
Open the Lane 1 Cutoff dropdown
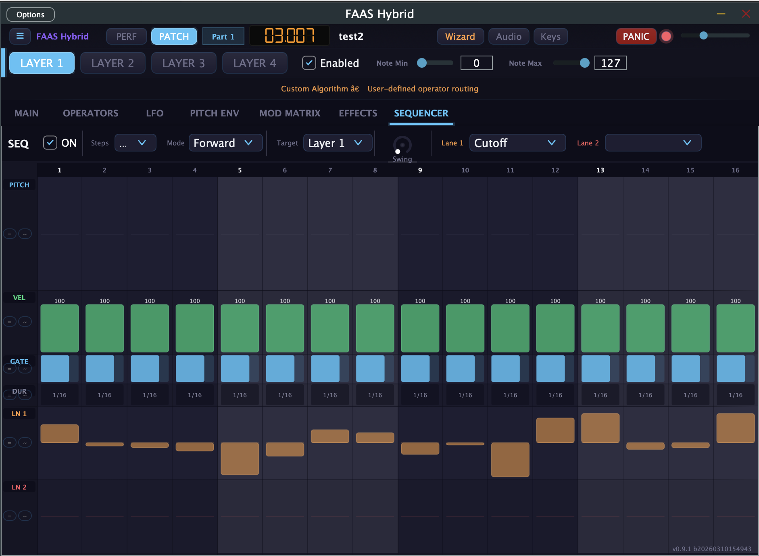517,143
